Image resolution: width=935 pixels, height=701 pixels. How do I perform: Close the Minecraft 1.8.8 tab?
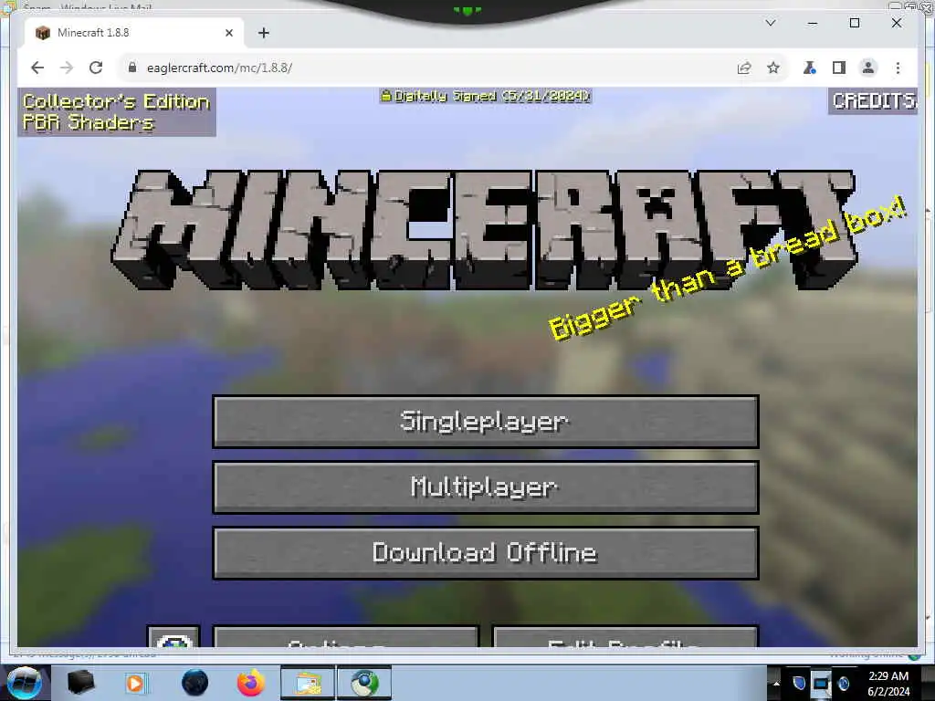pos(229,33)
